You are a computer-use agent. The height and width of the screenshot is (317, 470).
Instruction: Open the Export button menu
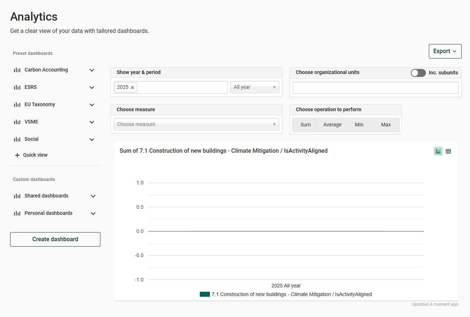pos(445,51)
